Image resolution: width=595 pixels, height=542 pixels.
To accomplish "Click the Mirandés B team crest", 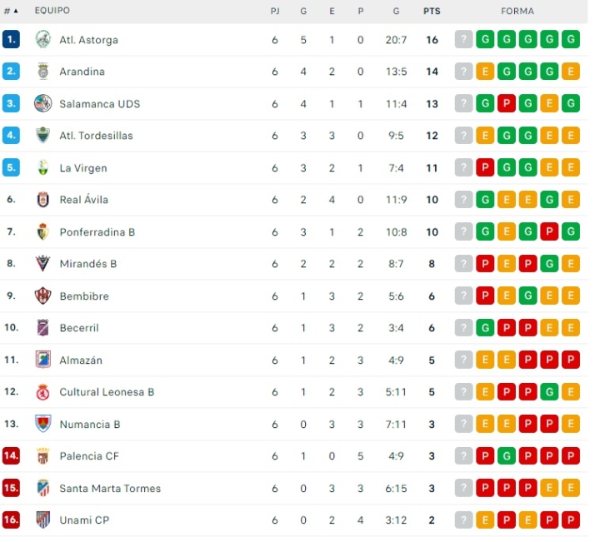I will [43, 264].
